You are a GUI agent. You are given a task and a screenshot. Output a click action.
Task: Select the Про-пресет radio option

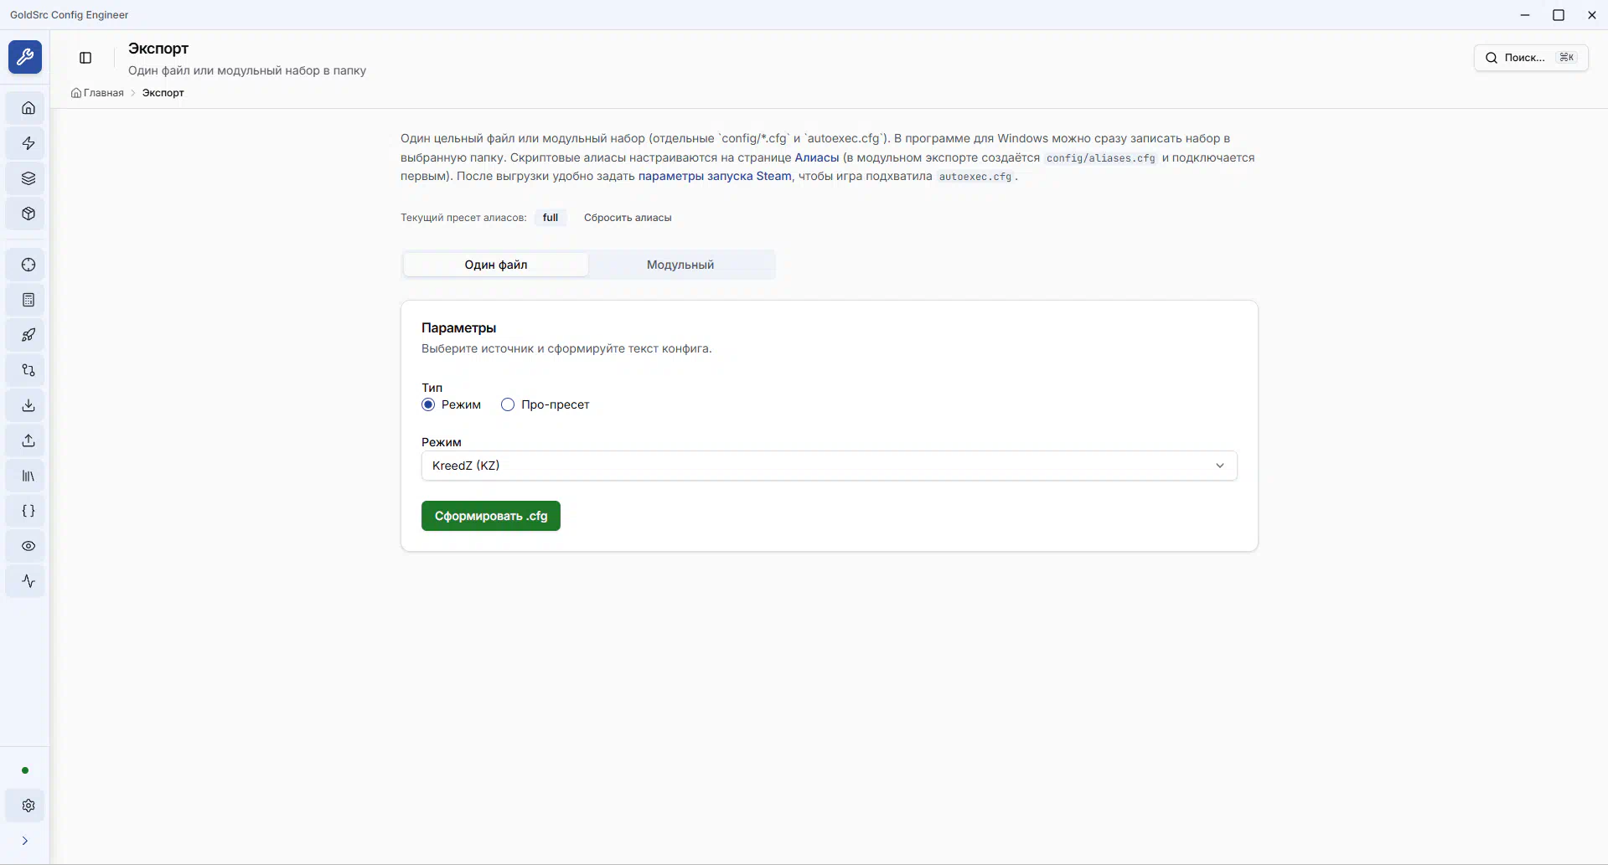pyautogui.click(x=508, y=404)
